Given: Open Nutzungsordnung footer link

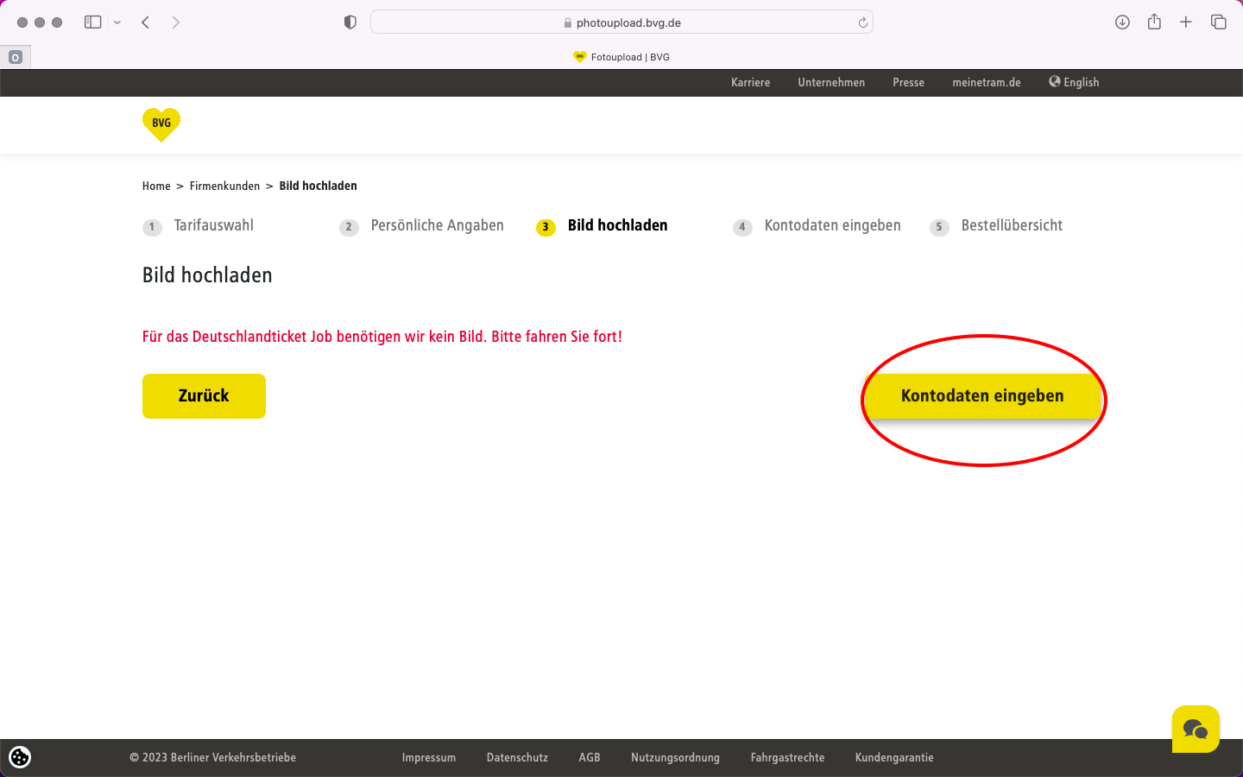Looking at the screenshot, I should [x=675, y=758].
